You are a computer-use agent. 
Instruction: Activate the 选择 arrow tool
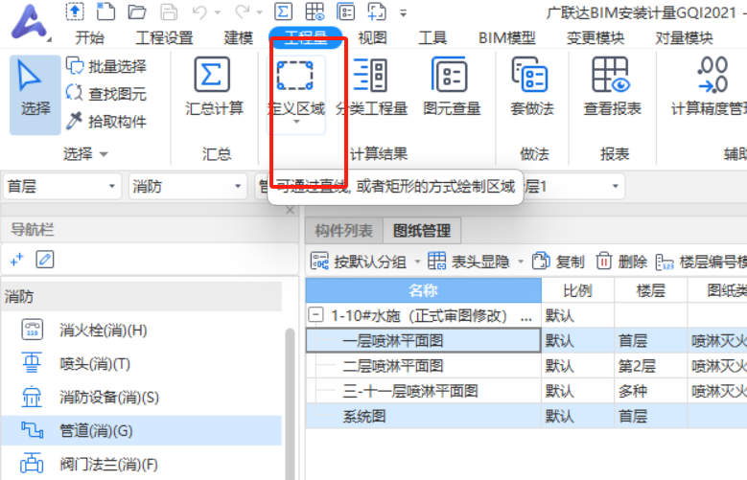35,94
